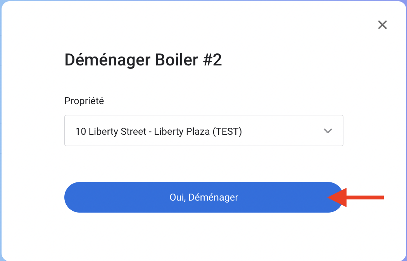Screen dimensions: 407x261
Task: Click the "Boiler #2" part of the title
Action: [188, 60]
